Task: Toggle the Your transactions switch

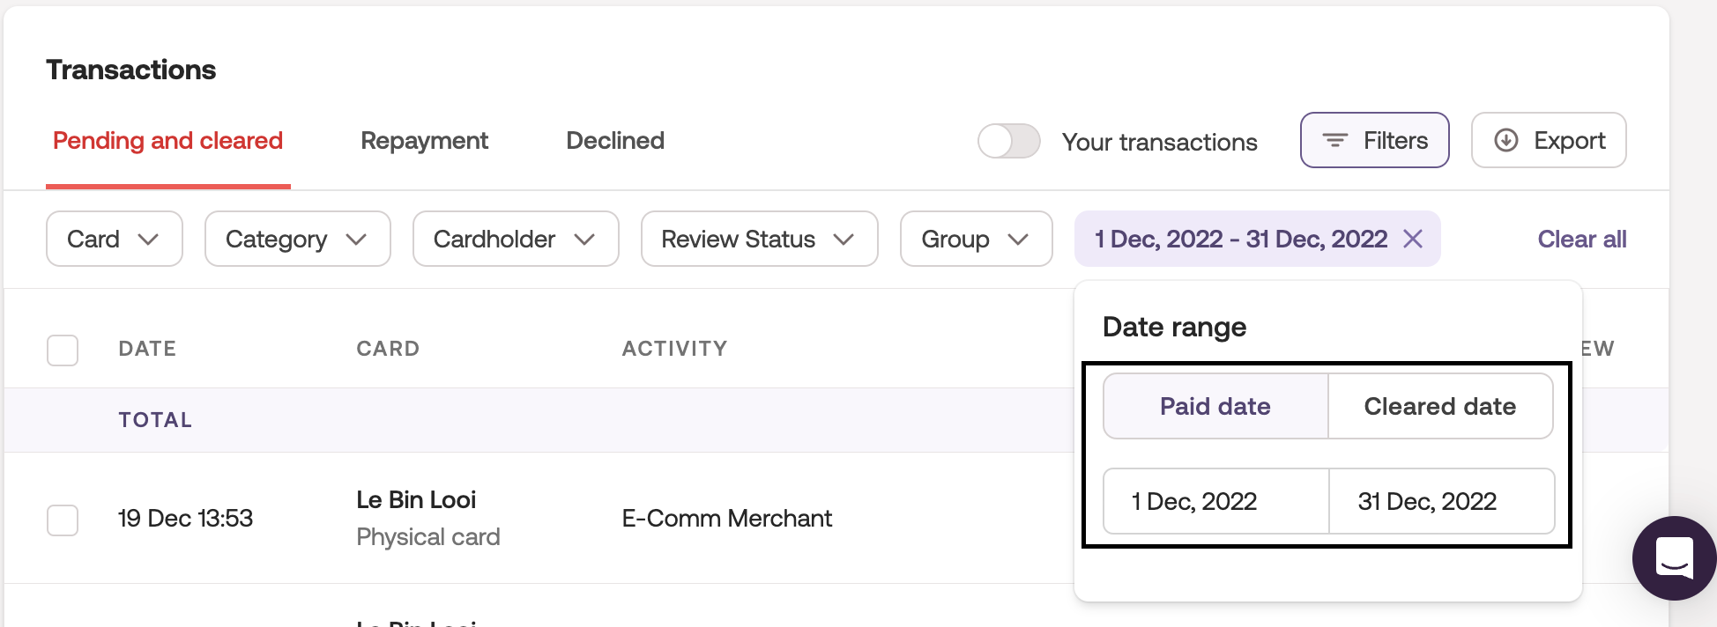Action: [1009, 141]
